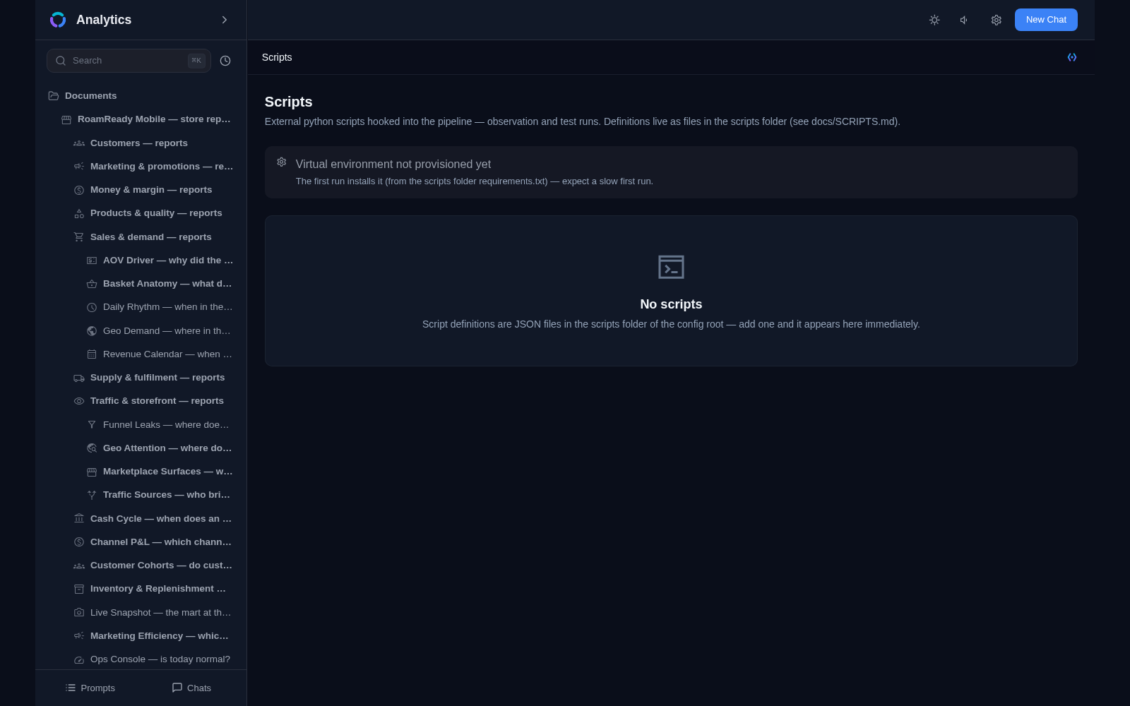Open Marketing Efficiency report

(141, 636)
